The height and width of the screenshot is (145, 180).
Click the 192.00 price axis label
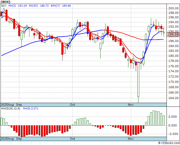[x=173, y=27]
